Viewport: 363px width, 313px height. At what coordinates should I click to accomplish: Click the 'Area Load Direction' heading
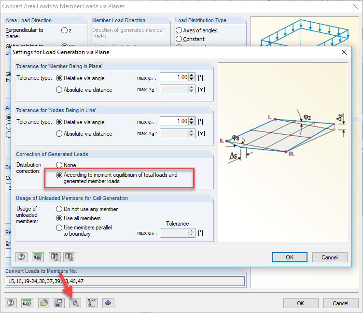28,20
